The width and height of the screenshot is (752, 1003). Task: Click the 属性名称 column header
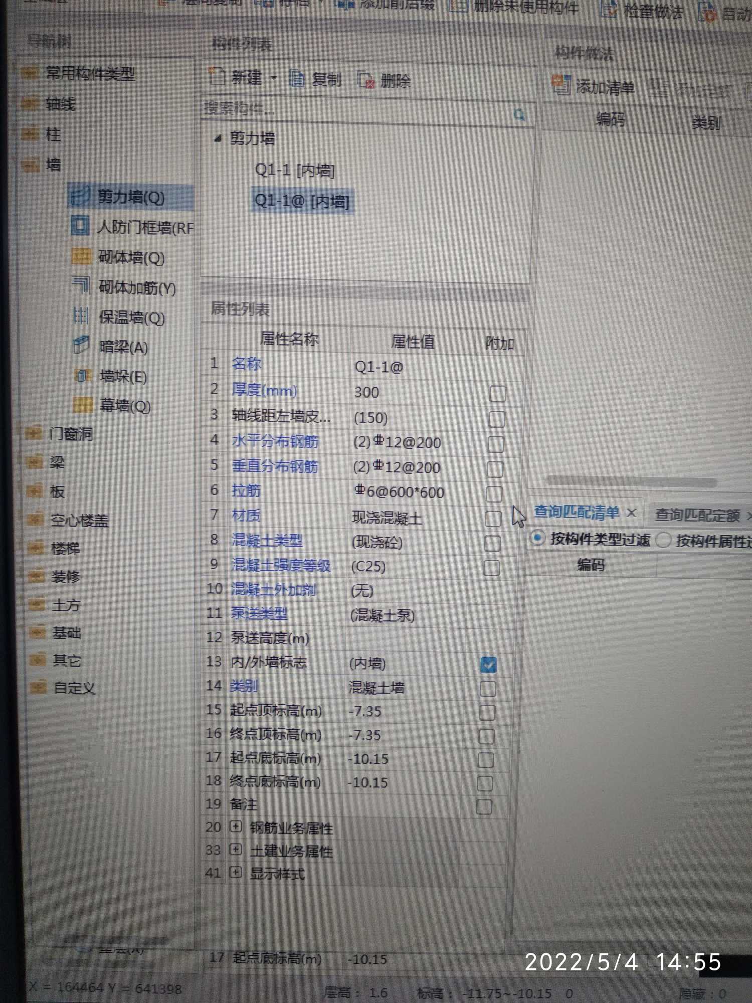(289, 339)
